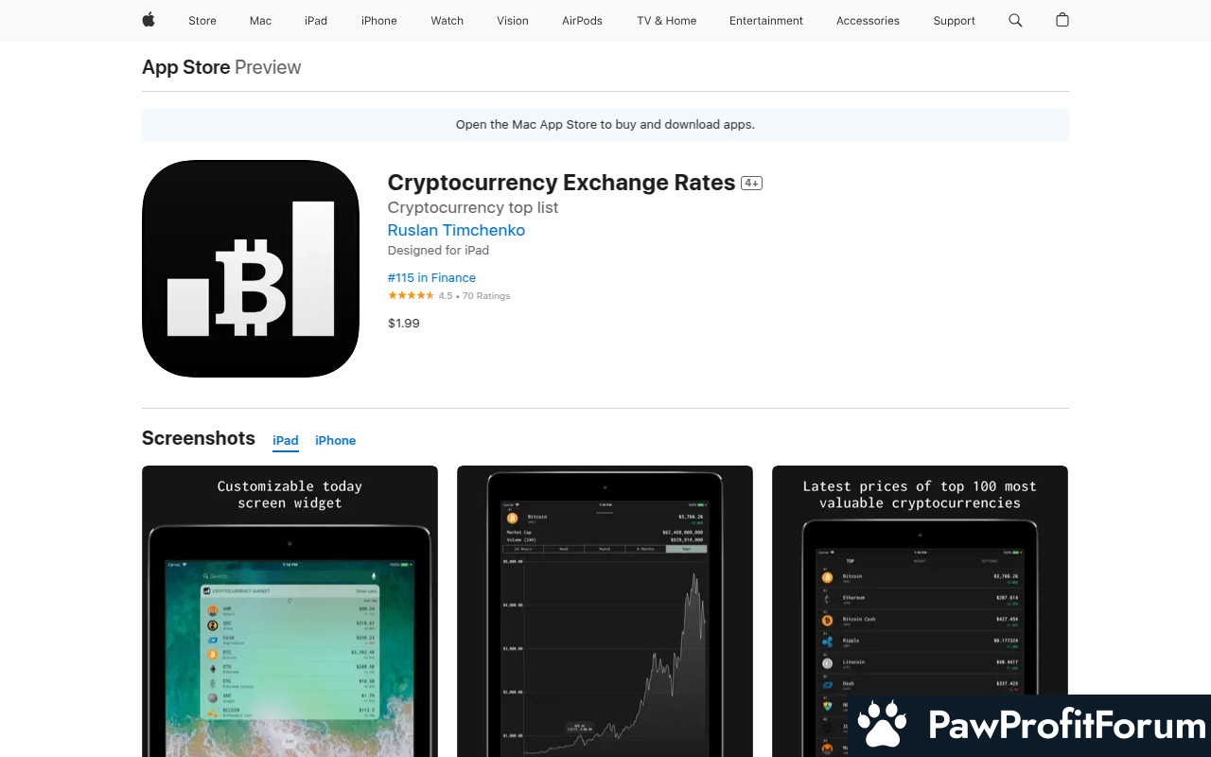Click the star rating row
Image resolution: width=1211 pixels, height=757 pixels.
click(448, 296)
